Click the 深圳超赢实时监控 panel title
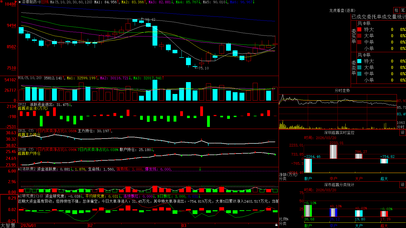406x228 pixels. (x=339, y=132)
